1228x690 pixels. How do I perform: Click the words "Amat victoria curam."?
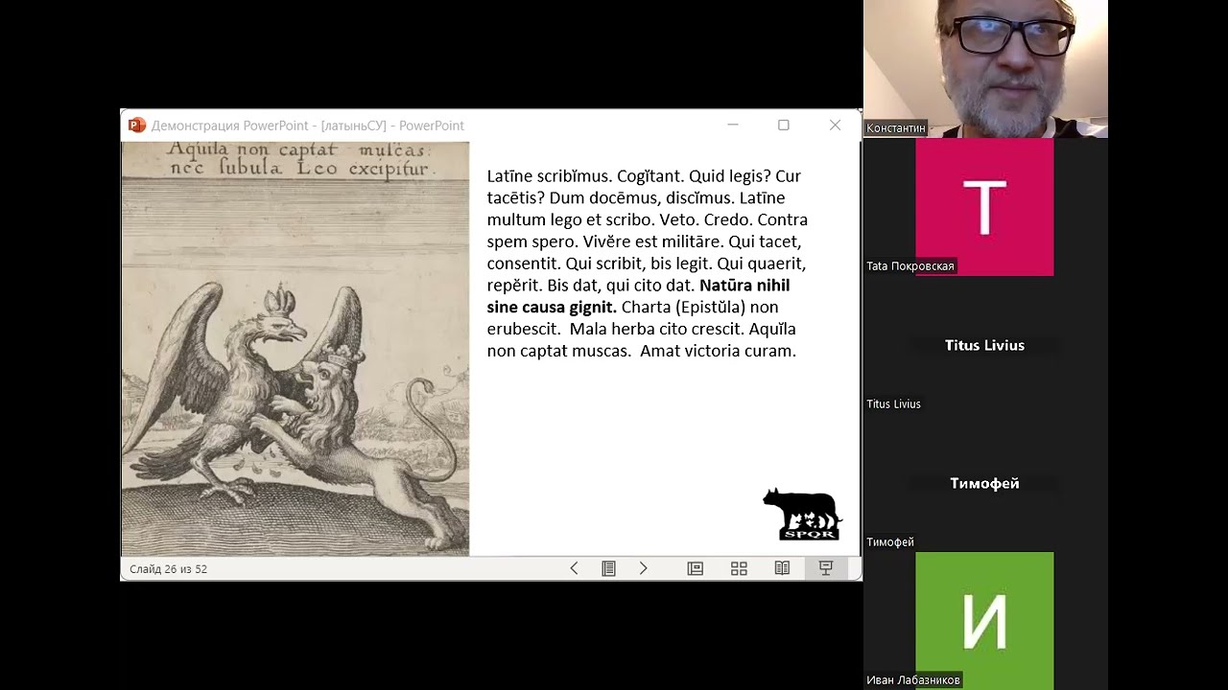718,351
